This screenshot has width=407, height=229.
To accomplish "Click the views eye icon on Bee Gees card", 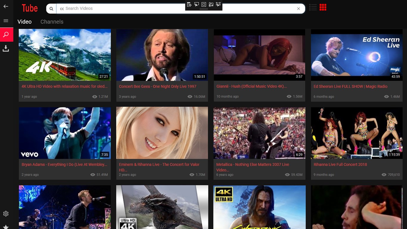I will (190, 97).
